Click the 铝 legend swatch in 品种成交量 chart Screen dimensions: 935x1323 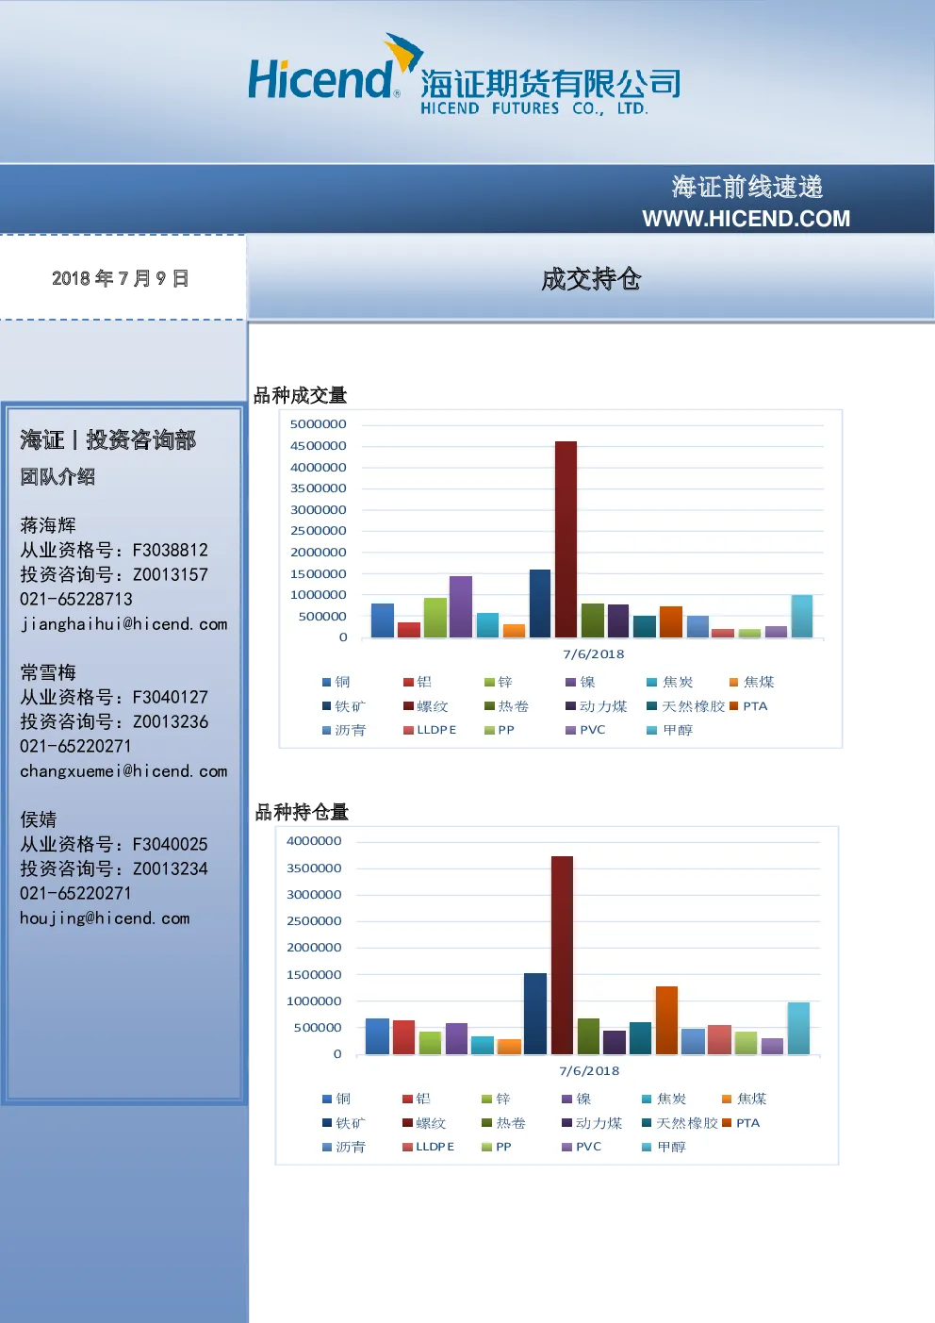[x=408, y=683]
